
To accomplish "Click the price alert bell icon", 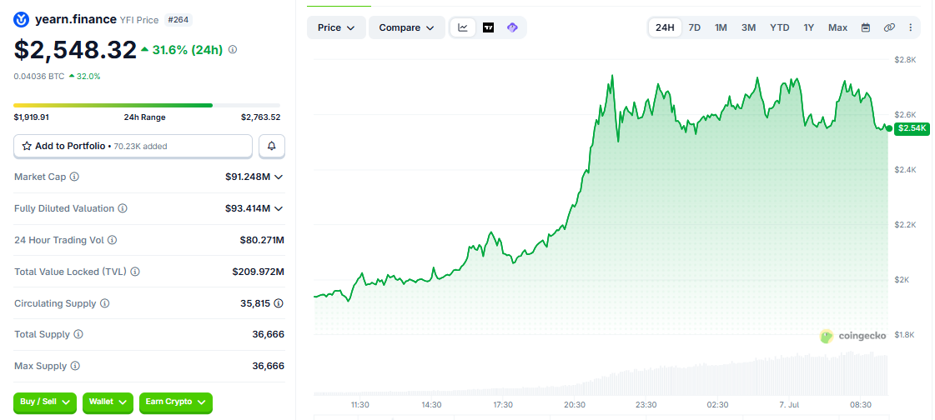I will (272, 146).
